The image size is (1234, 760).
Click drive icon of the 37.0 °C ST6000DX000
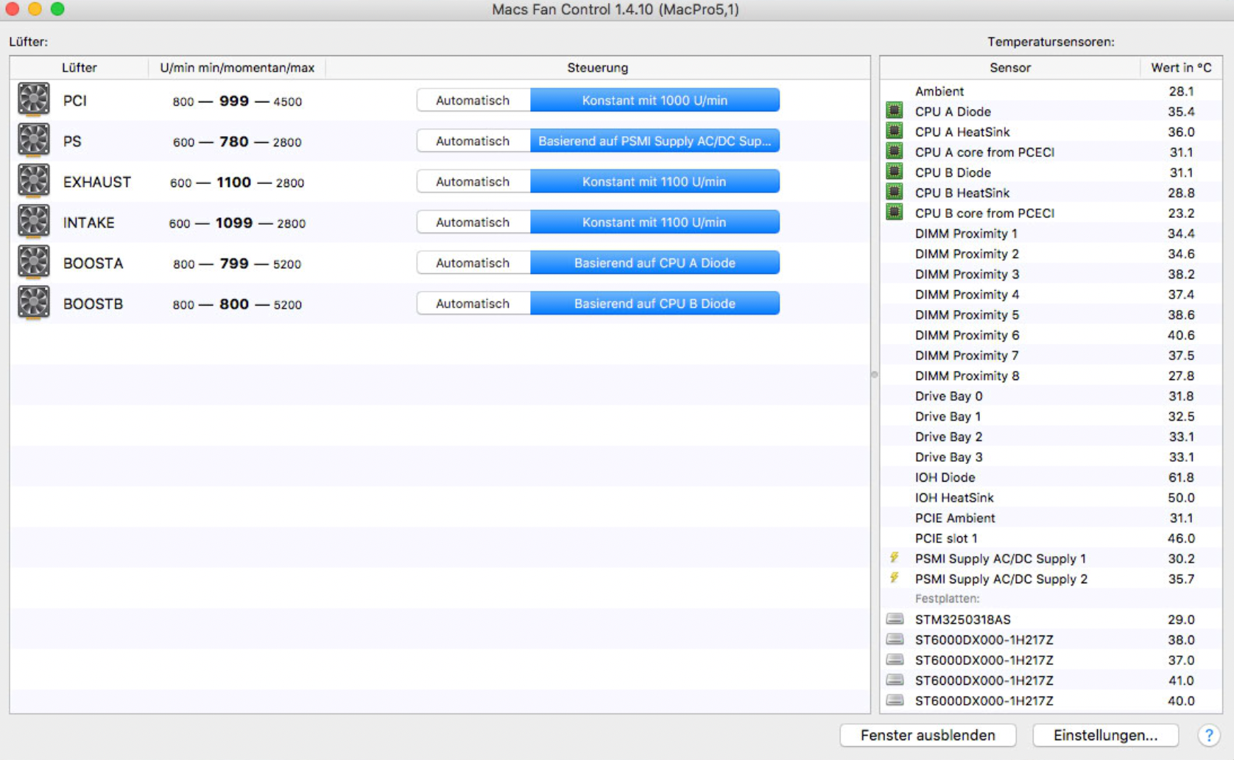tap(895, 660)
